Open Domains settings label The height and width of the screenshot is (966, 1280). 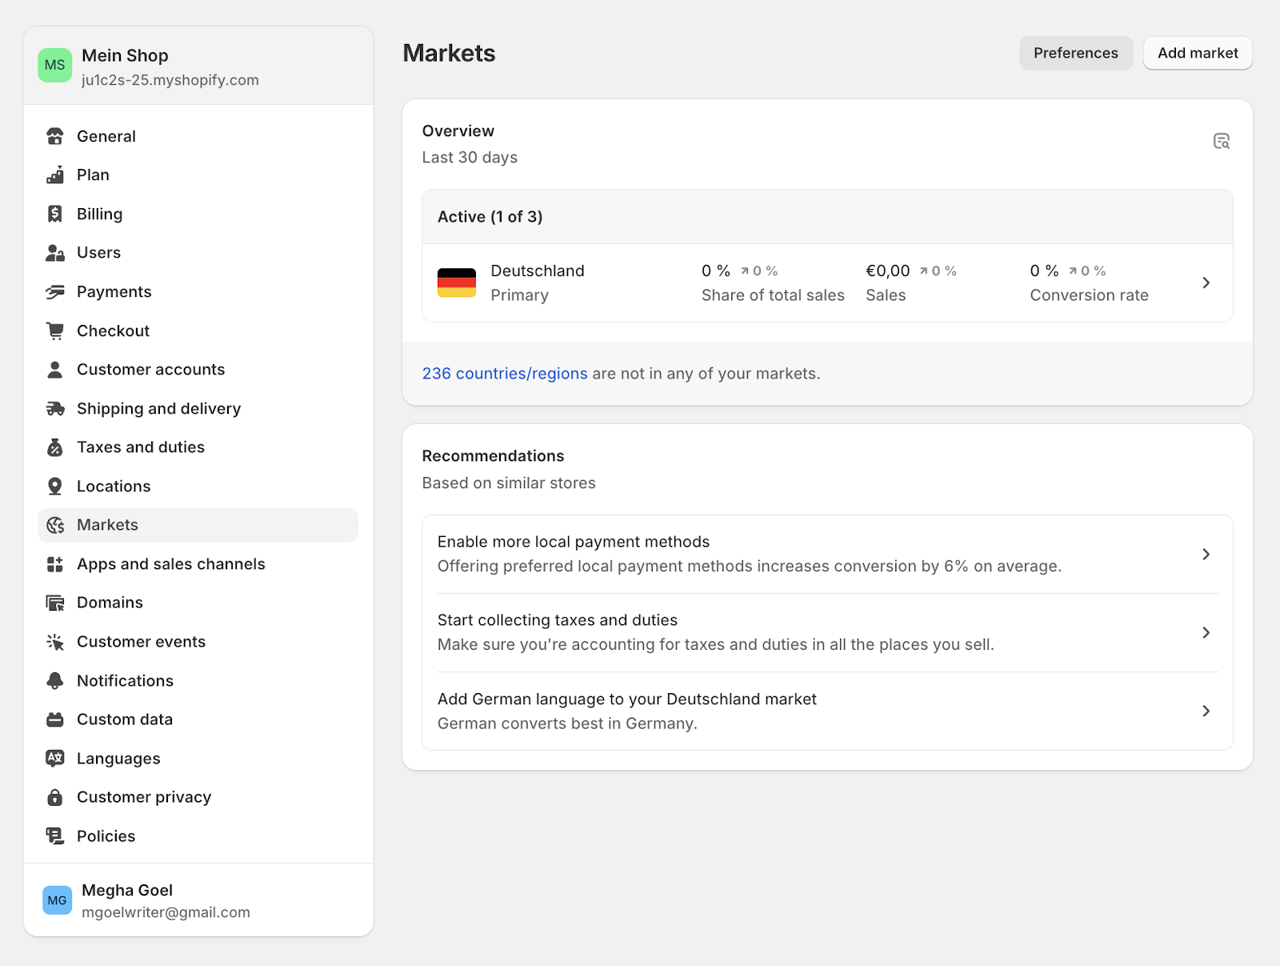point(110,603)
